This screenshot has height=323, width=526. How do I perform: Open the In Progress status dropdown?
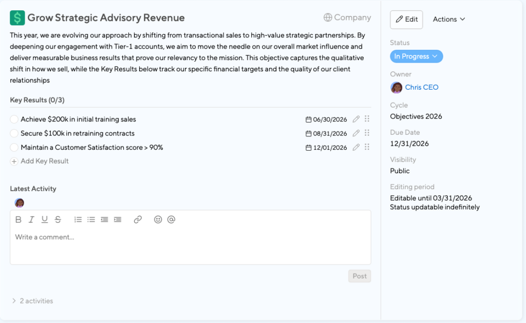pos(416,56)
